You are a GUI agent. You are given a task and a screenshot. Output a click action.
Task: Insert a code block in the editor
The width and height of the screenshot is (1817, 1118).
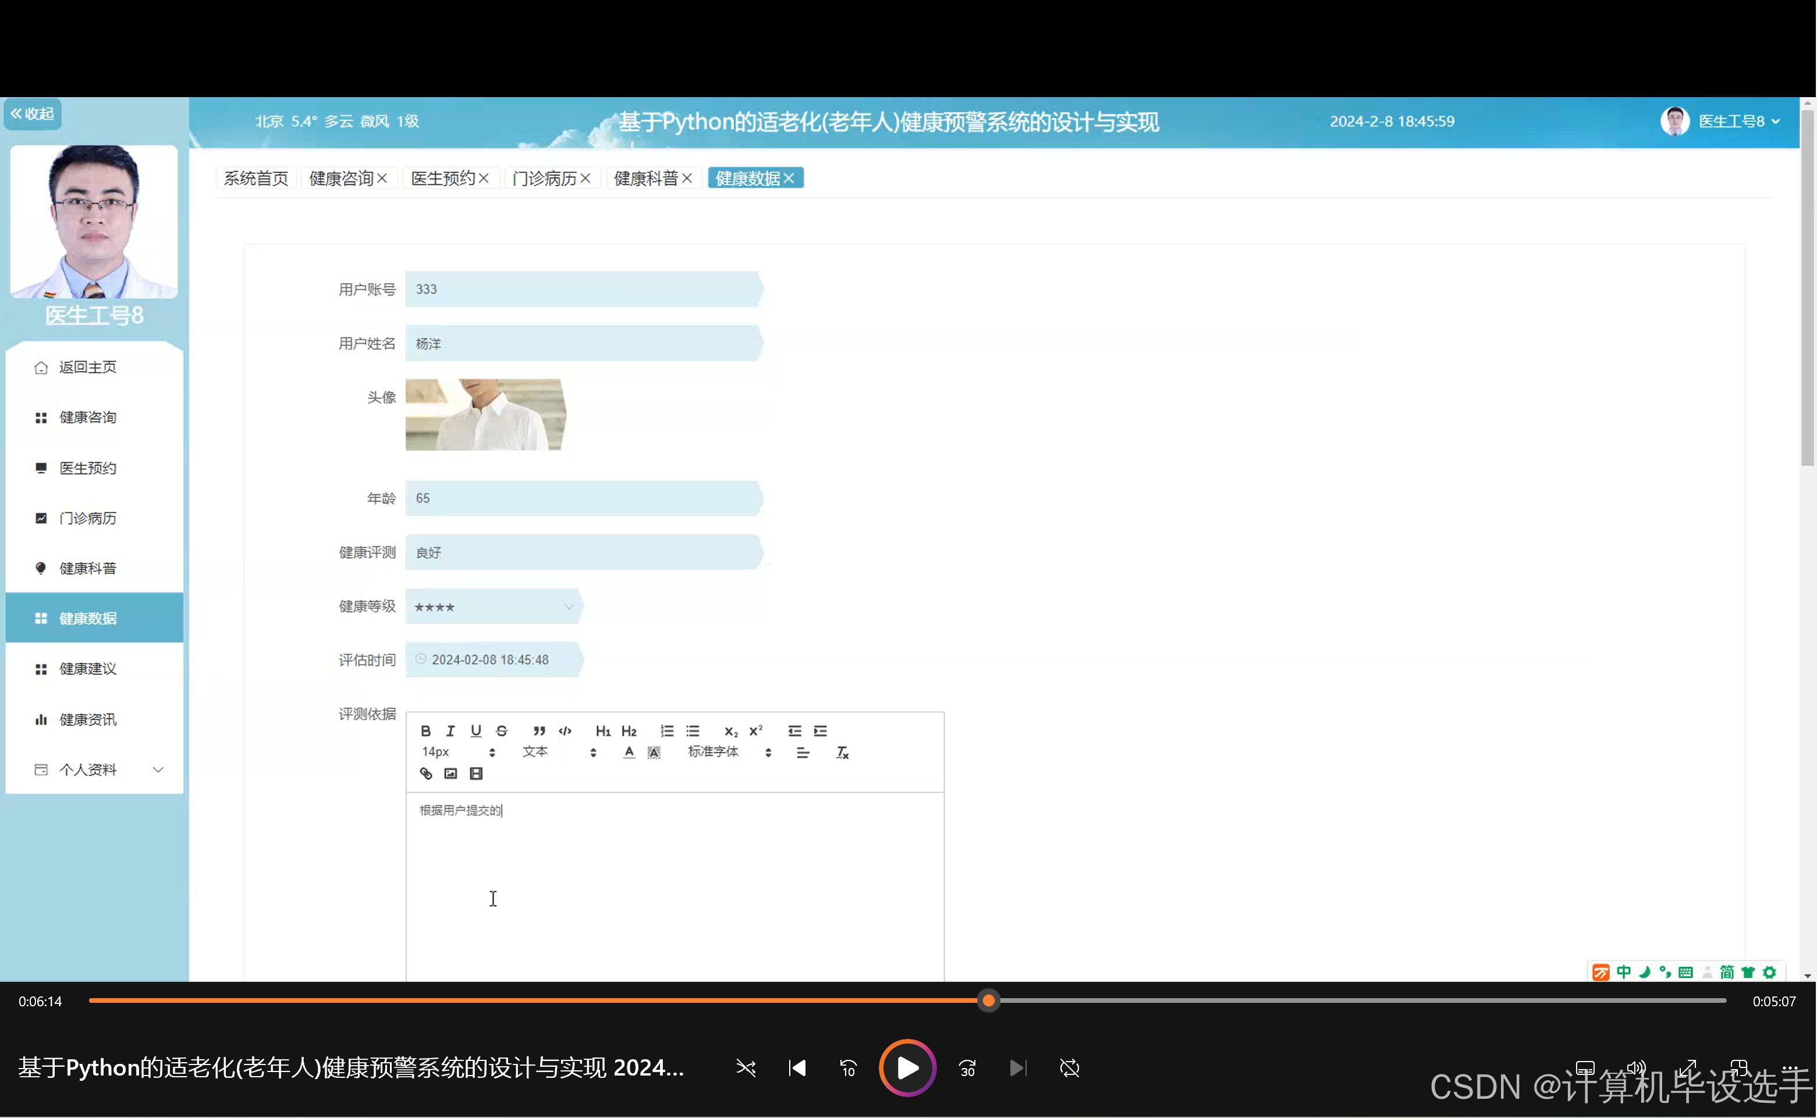565,731
